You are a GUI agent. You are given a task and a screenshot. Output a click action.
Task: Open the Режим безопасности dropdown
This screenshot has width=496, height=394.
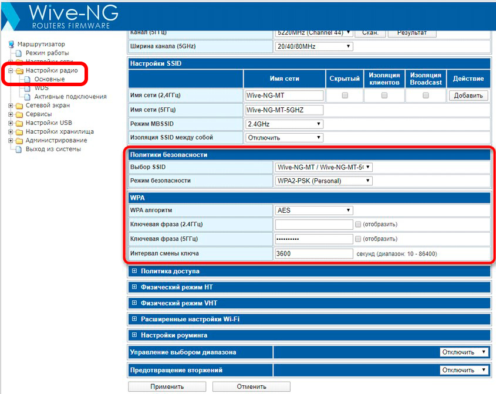(323, 181)
